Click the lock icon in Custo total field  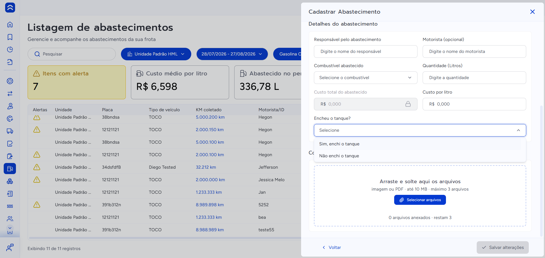tap(408, 104)
